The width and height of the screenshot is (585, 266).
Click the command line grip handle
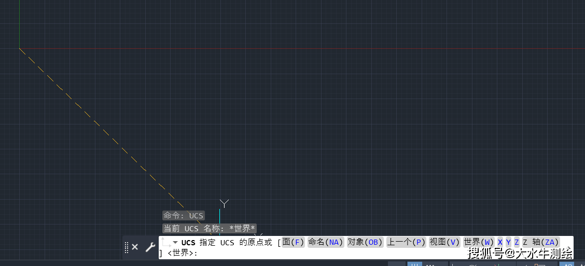(127, 247)
